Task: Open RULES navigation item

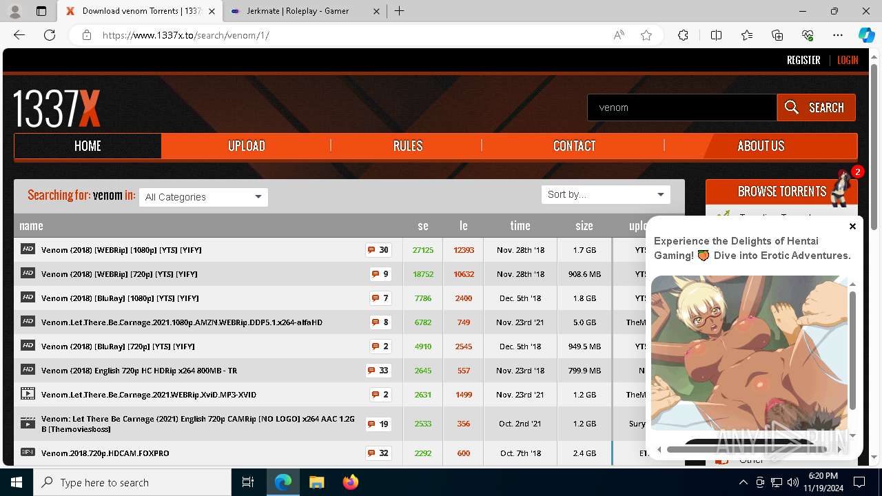Action: [x=408, y=146]
